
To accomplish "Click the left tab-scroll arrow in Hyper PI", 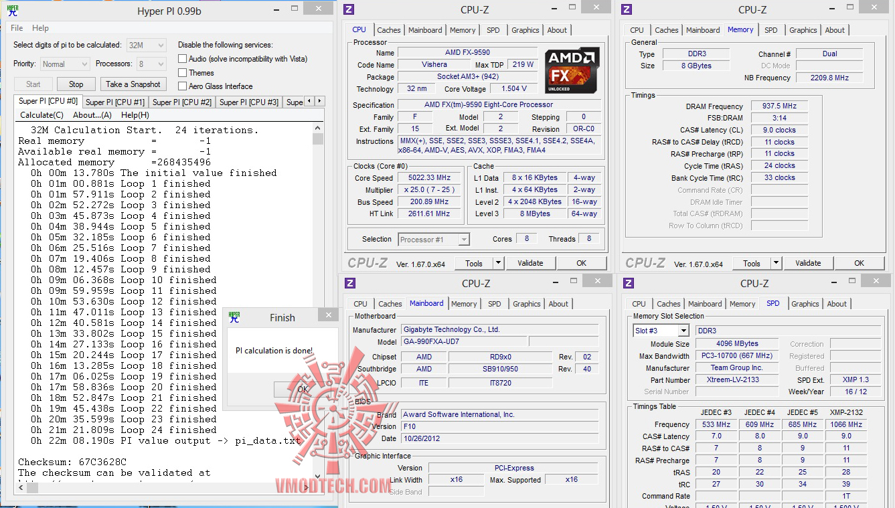I will [309, 101].
